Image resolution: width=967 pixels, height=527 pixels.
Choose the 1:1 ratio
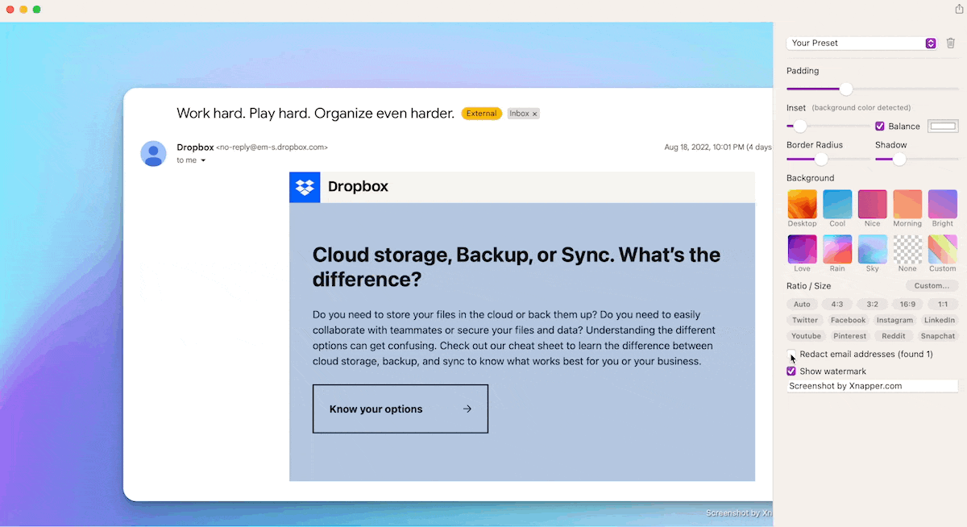(x=943, y=305)
